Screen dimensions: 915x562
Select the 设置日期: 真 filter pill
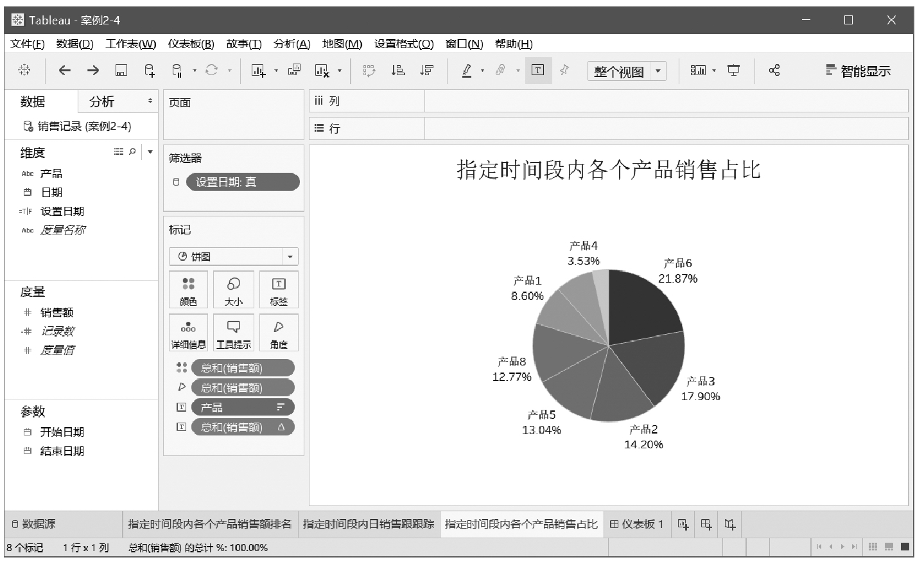242,182
